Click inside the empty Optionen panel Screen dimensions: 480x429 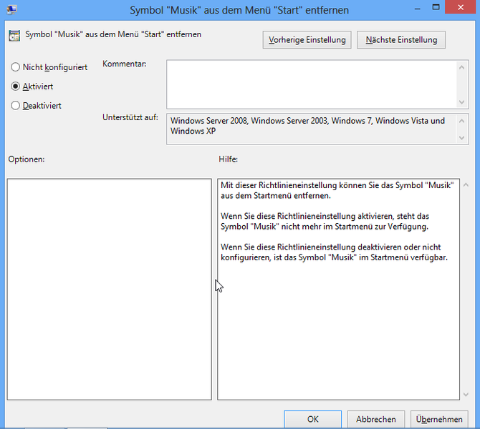point(109,289)
